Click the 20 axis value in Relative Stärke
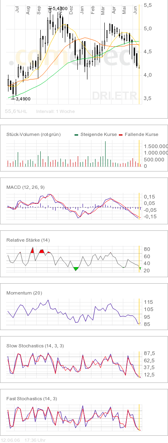Screen dimensions: 168x443 pyautogui.click(x=147, y=270)
